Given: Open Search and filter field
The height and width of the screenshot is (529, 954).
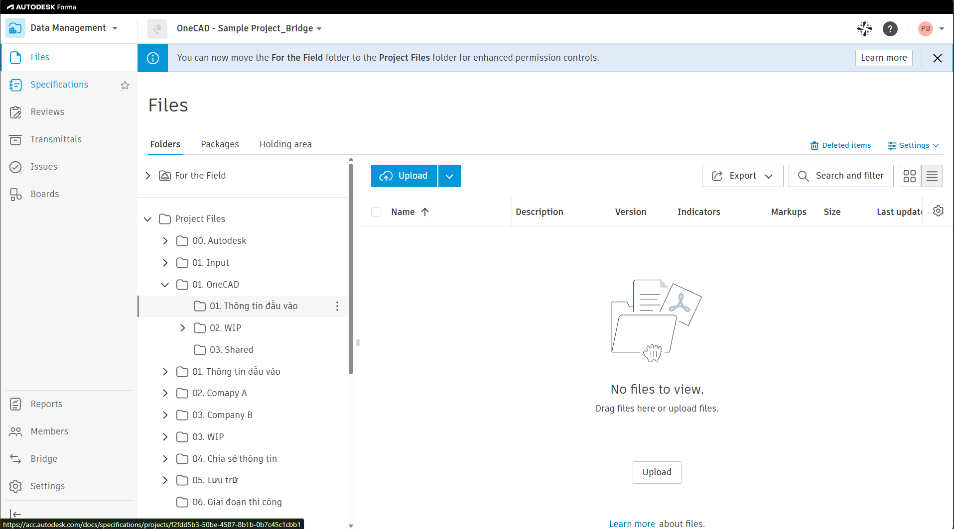Looking at the screenshot, I should tap(841, 176).
